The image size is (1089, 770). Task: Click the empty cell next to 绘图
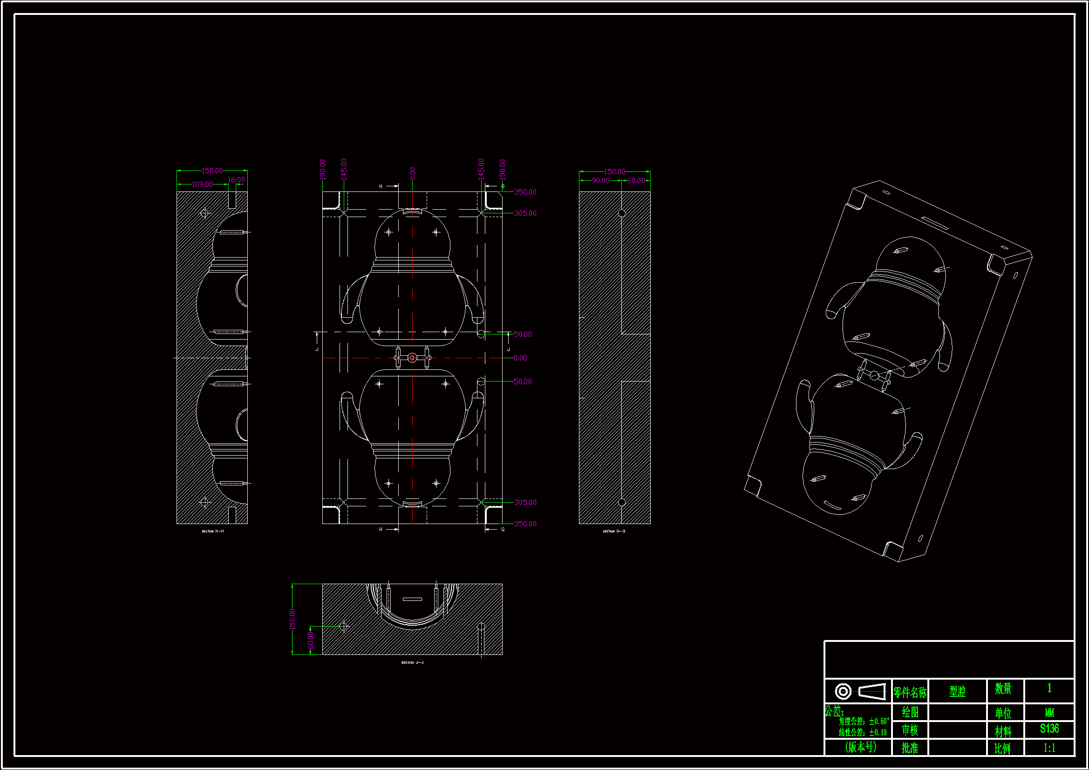tap(957, 712)
